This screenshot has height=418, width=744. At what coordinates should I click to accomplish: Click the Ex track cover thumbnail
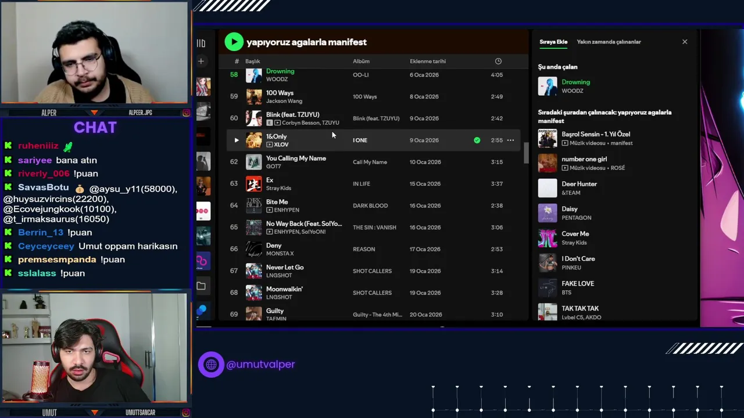click(x=254, y=183)
